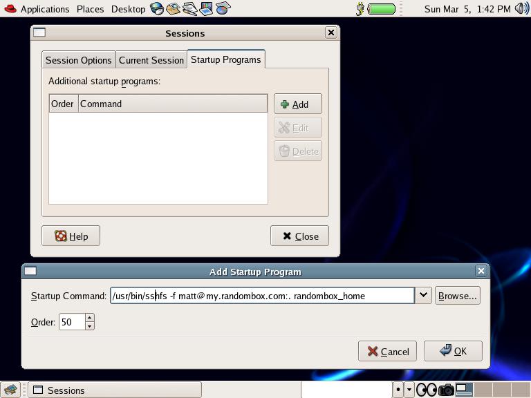Image resolution: width=531 pixels, height=398 pixels.
Task: Click the Order value field showing 50
Action: (x=72, y=321)
